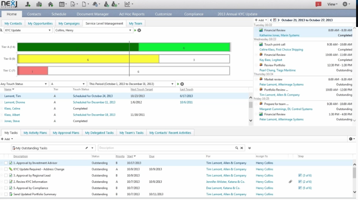Select the checkbox for Send Updated Portfolio Summary
This screenshot has height=200, width=358.
(x=6, y=194)
